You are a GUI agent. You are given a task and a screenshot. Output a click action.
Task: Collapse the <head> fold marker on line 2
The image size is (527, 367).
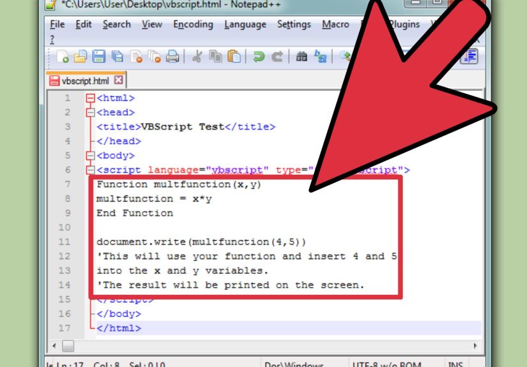pos(90,112)
